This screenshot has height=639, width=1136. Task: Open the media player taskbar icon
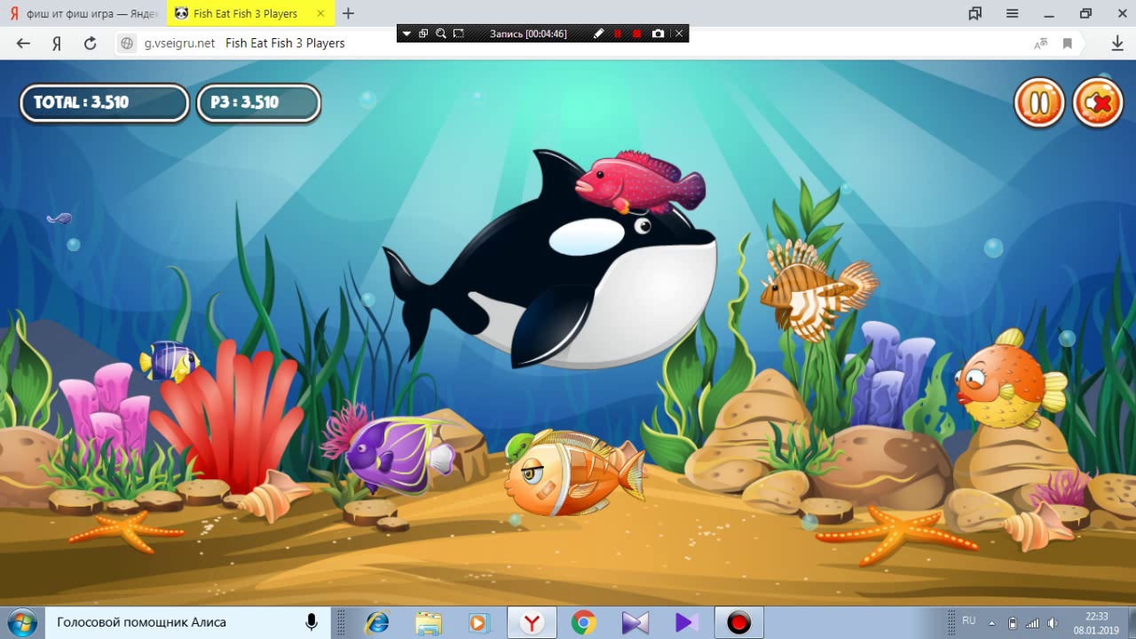478,622
